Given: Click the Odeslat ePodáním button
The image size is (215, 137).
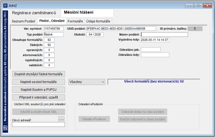Looking at the screenshot, I should tap(94, 119).
